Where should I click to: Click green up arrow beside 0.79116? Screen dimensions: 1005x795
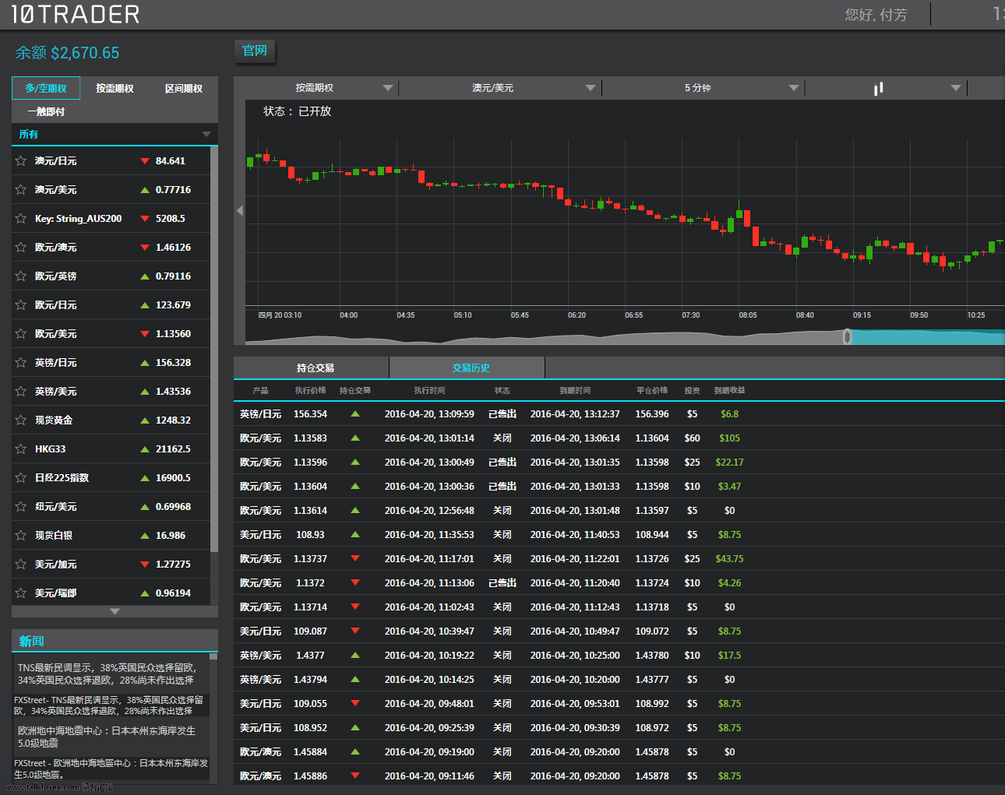pos(145,276)
